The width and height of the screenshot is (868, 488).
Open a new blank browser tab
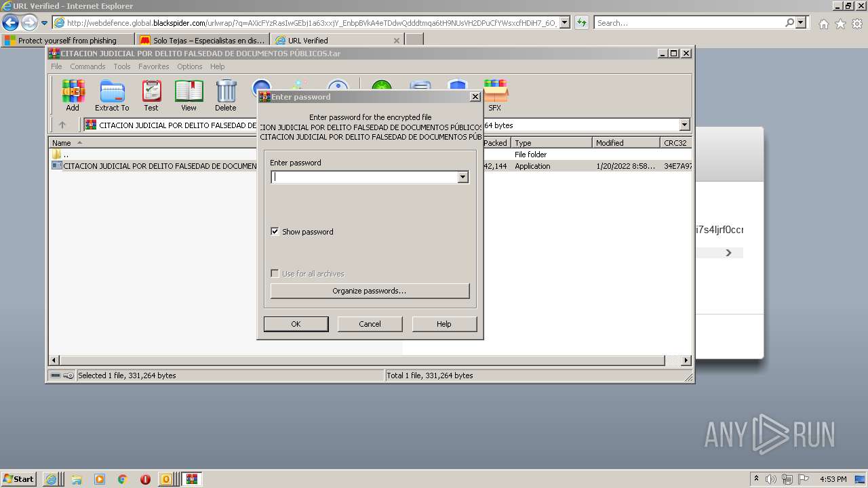[x=414, y=40]
